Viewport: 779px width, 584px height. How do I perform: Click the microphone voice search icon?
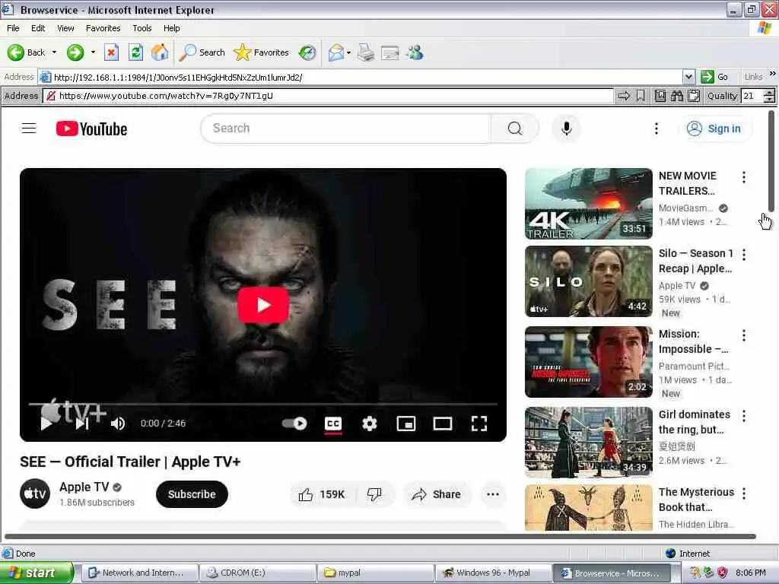[566, 129]
